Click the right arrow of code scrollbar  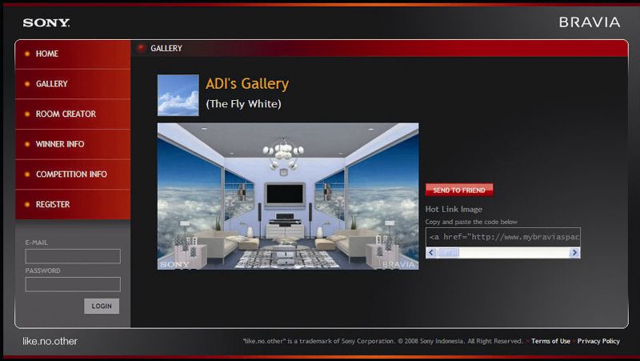[574, 253]
